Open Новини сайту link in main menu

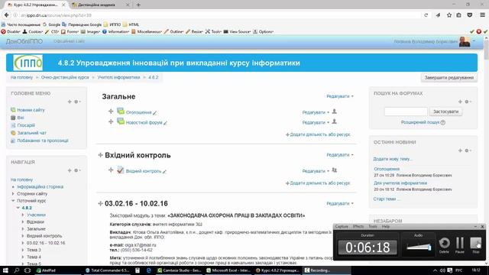click(x=31, y=110)
